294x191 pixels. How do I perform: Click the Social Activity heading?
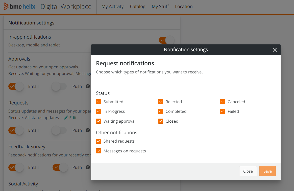click(x=23, y=184)
